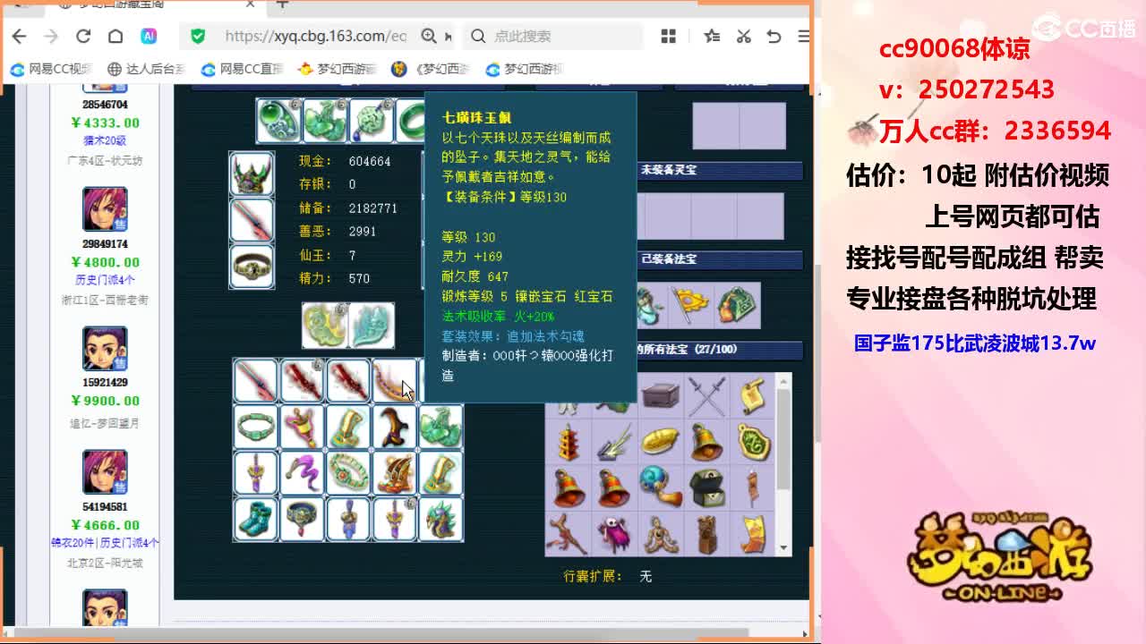This screenshot has width=1146, height=644.
Task: Open avatar of listing 29849174
Action: tap(105, 210)
